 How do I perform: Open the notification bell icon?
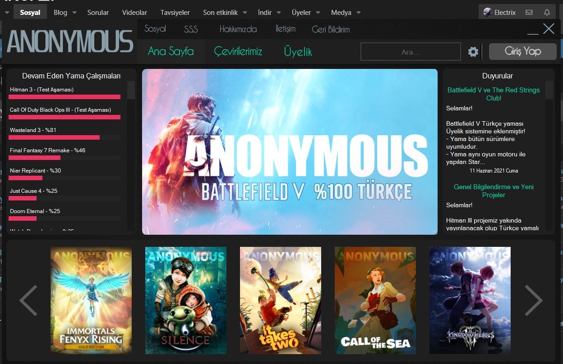[547, 13]
